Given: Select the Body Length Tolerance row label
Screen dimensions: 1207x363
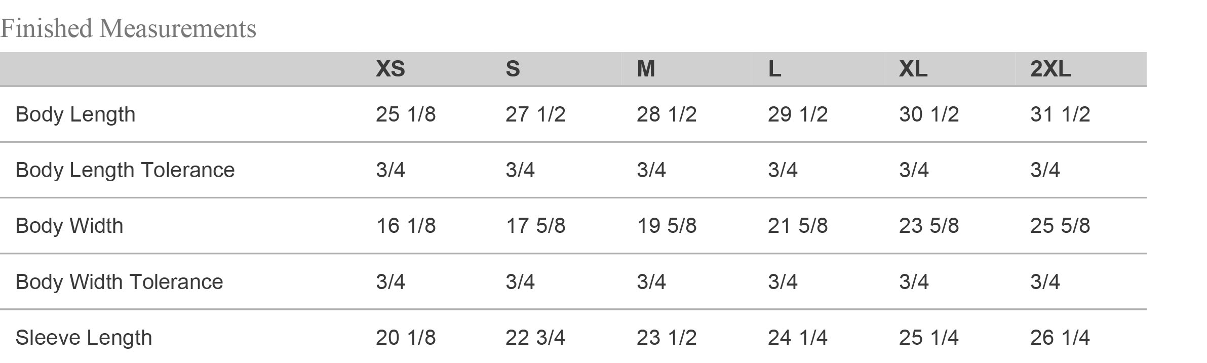Looking at the screenshot, I should click(x=125, y=170).
